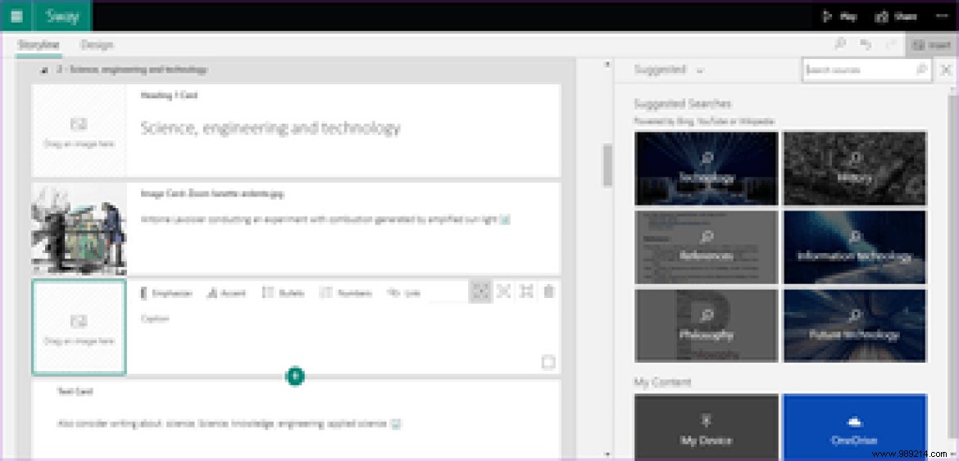The image size is (959, 461).
Task: Click the Antoine Lavoisier image caption text
Action: 319,219
